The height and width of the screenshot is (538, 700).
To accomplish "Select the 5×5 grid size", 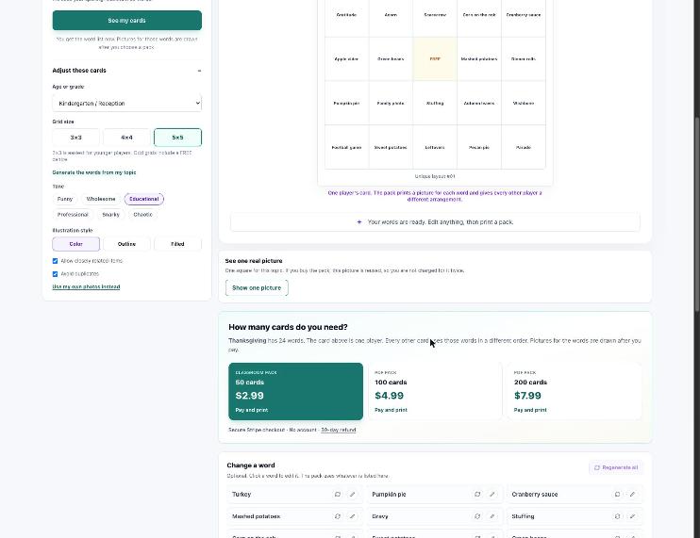I will pos(177,138).
